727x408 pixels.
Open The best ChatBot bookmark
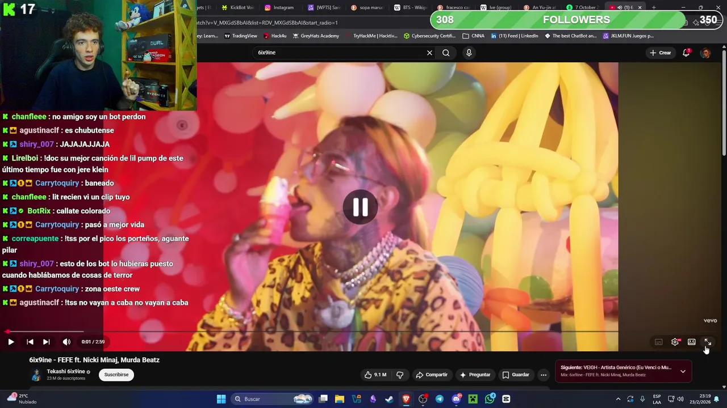click(x=570, y=36)
